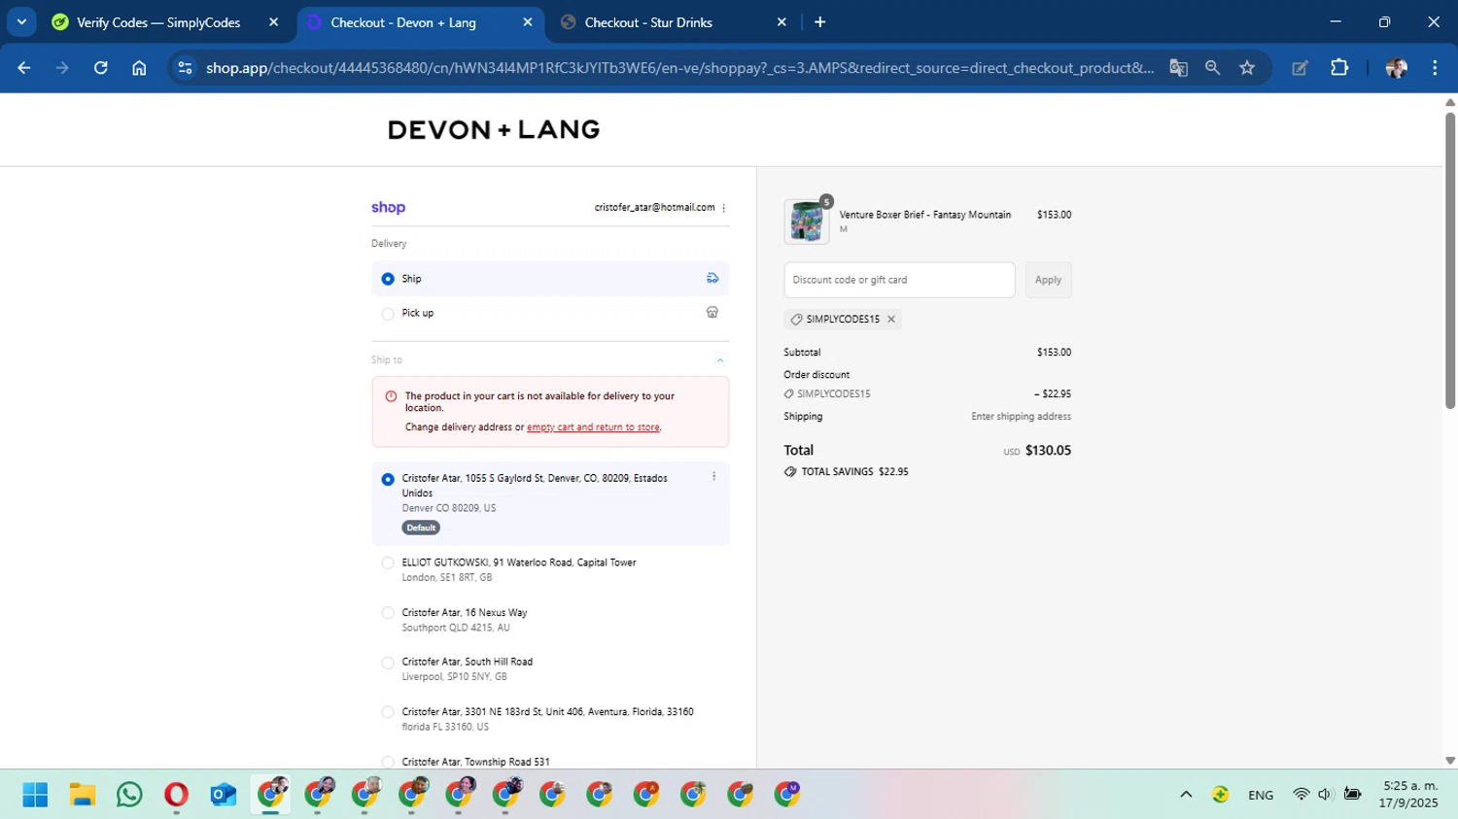Image resolution: width=1458 pixels, height=819 pixels.
Task: Collapse the Ship to section
Action: coord(720,360)
